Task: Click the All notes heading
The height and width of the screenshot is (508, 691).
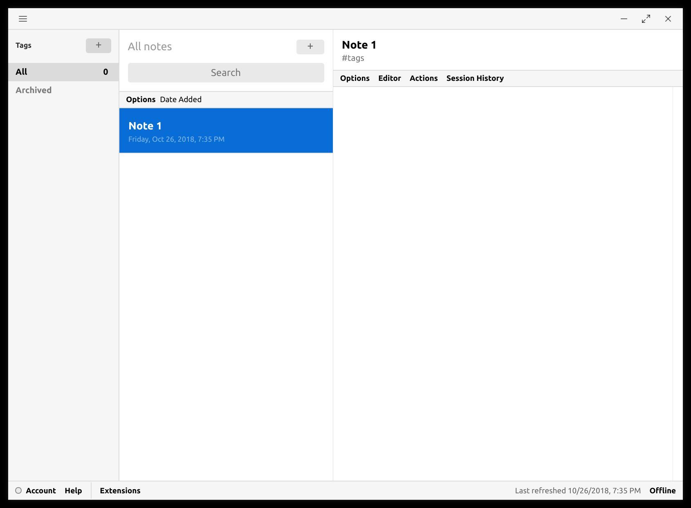Action: (150, 47)
